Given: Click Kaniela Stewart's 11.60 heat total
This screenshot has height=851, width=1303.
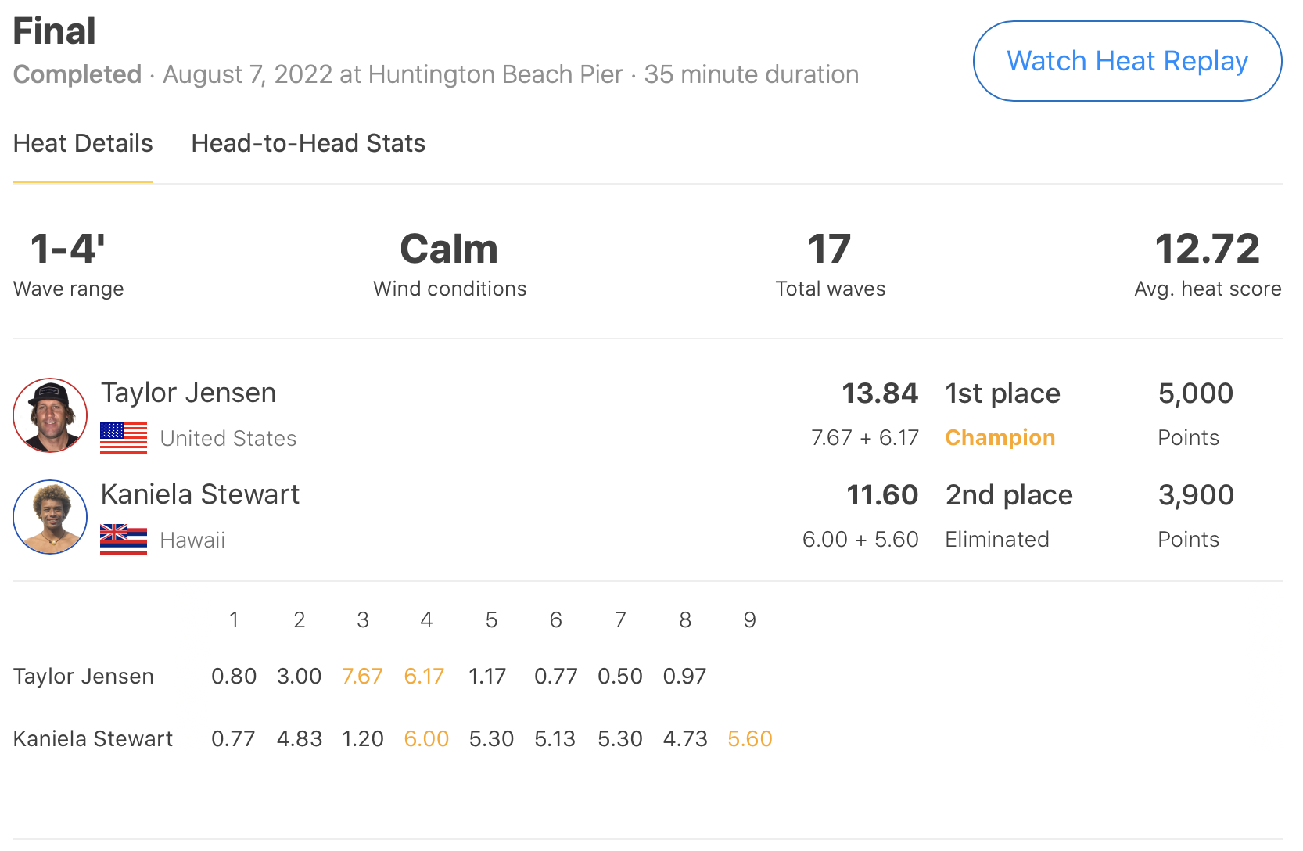Looking at the screenshot, I should (x=881, y=495).
